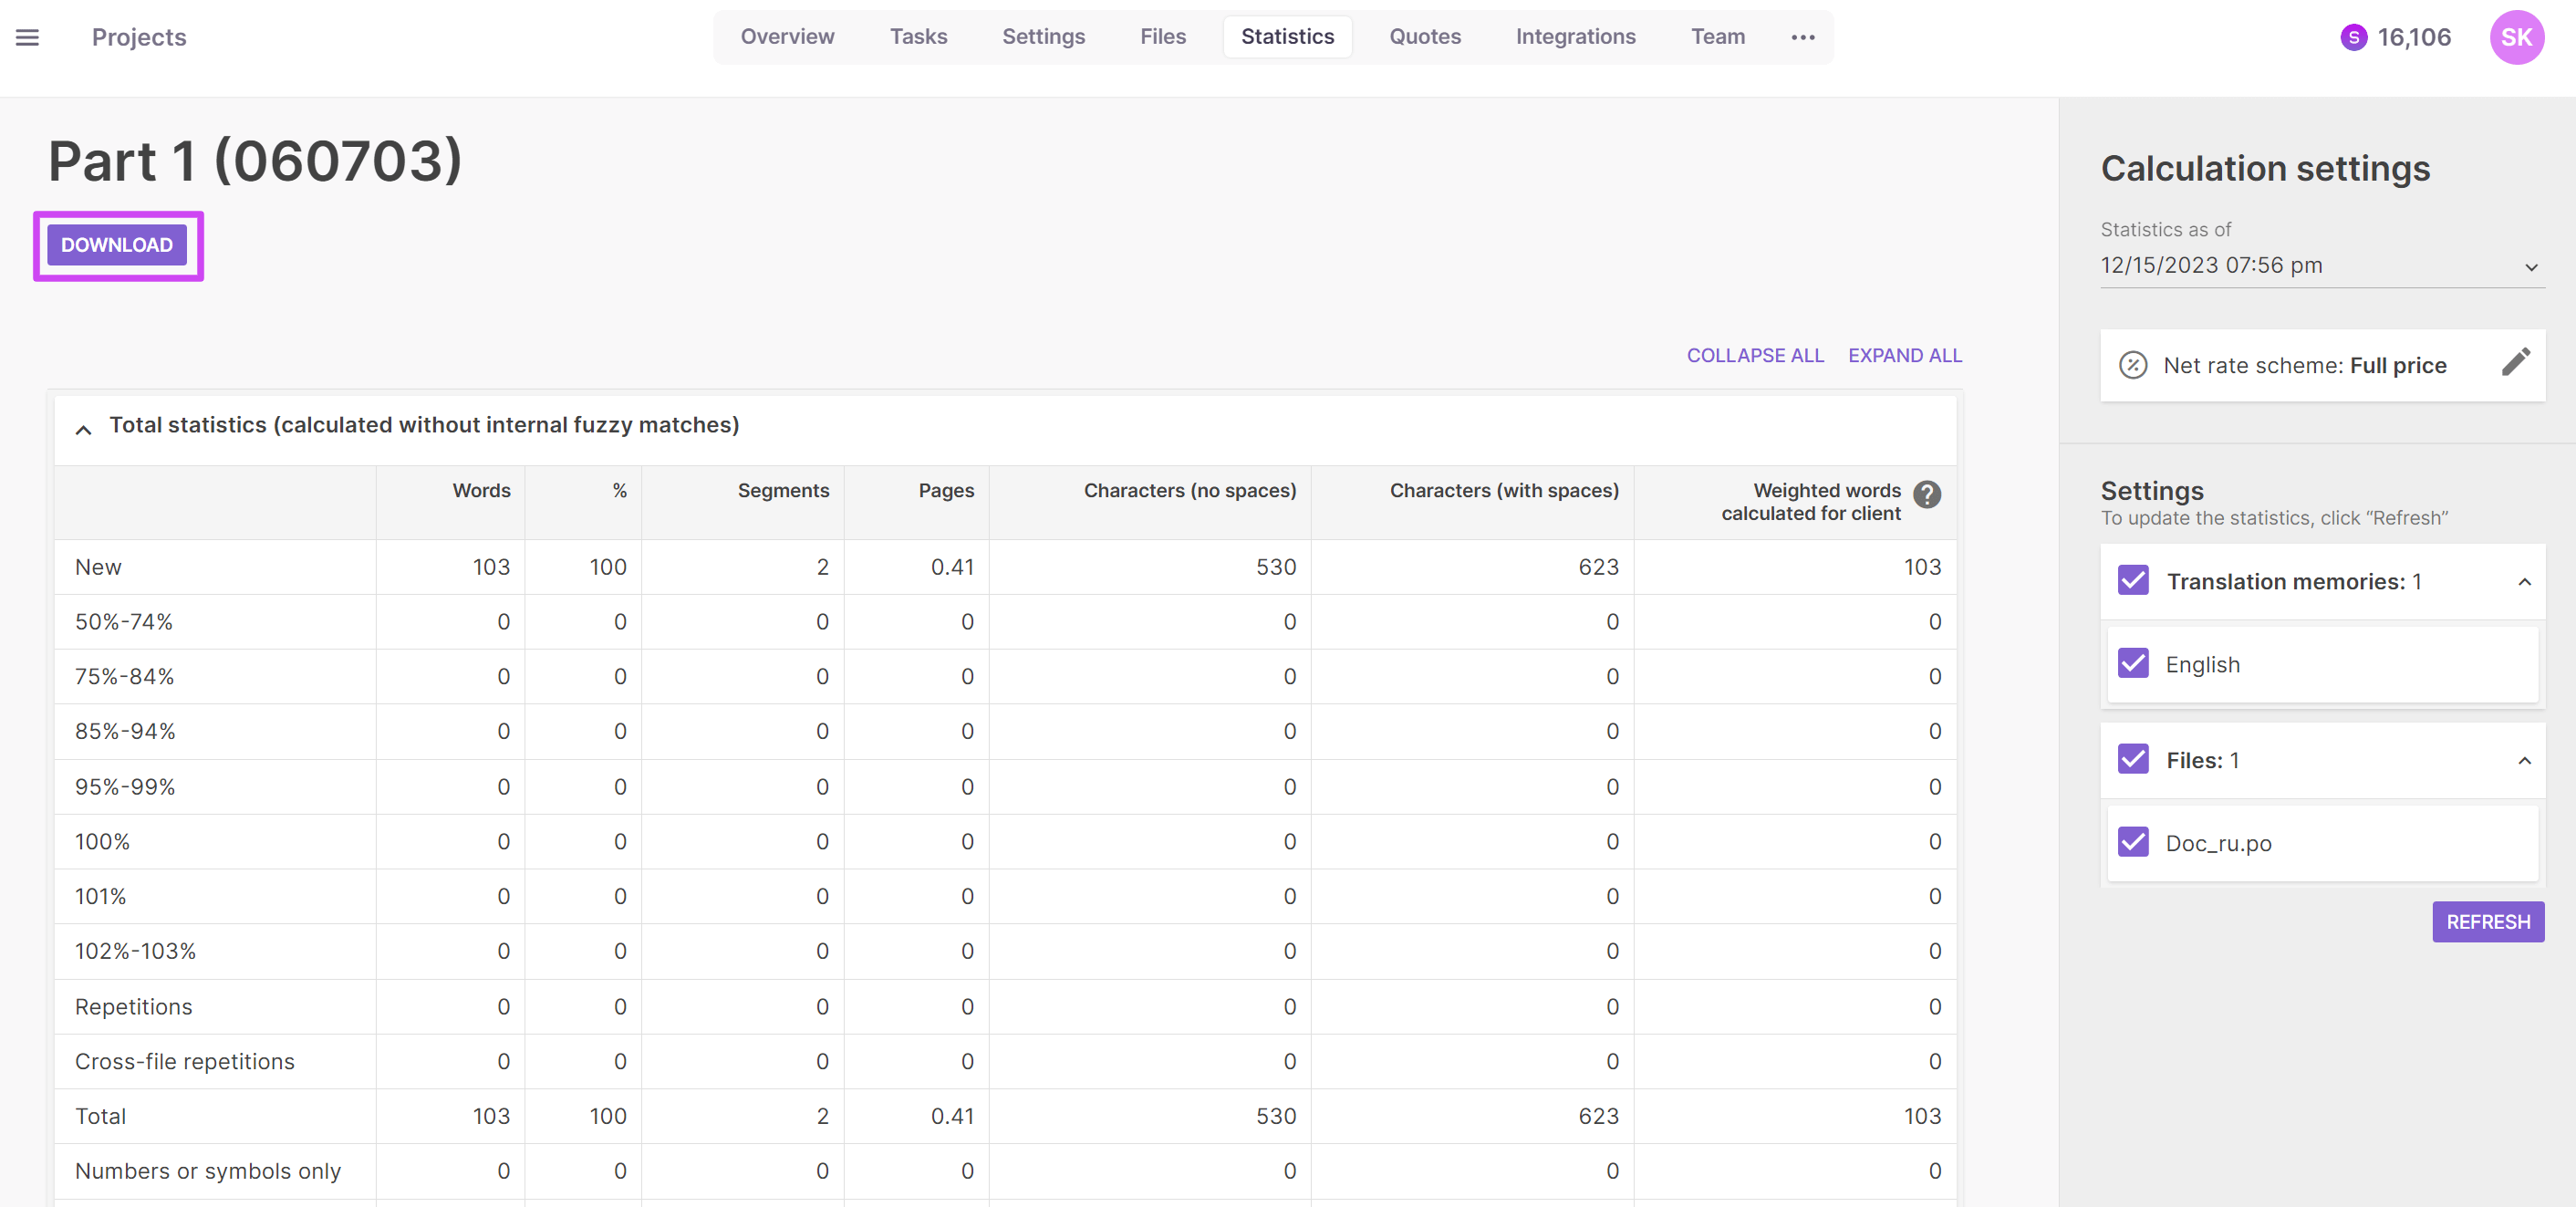Open the Integrations tab
This screenshot has width=2576, height=1207.
(x=1575, y=37)
